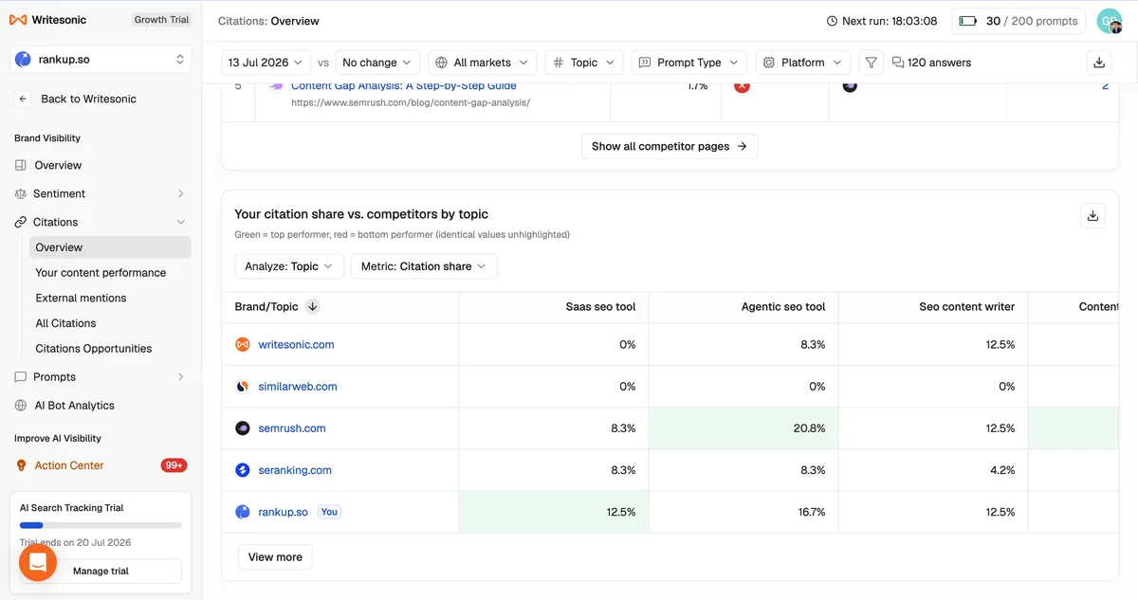Open the Analyze: Topic dropdown

(288, 266)
